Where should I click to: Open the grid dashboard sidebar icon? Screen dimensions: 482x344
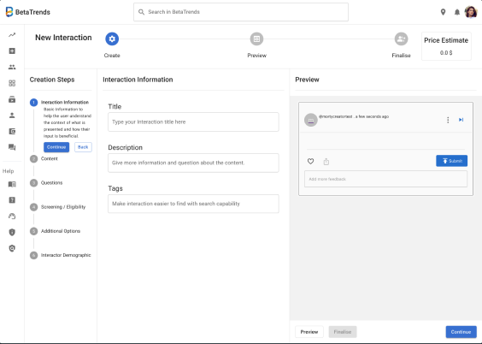(x=12, y=83)
